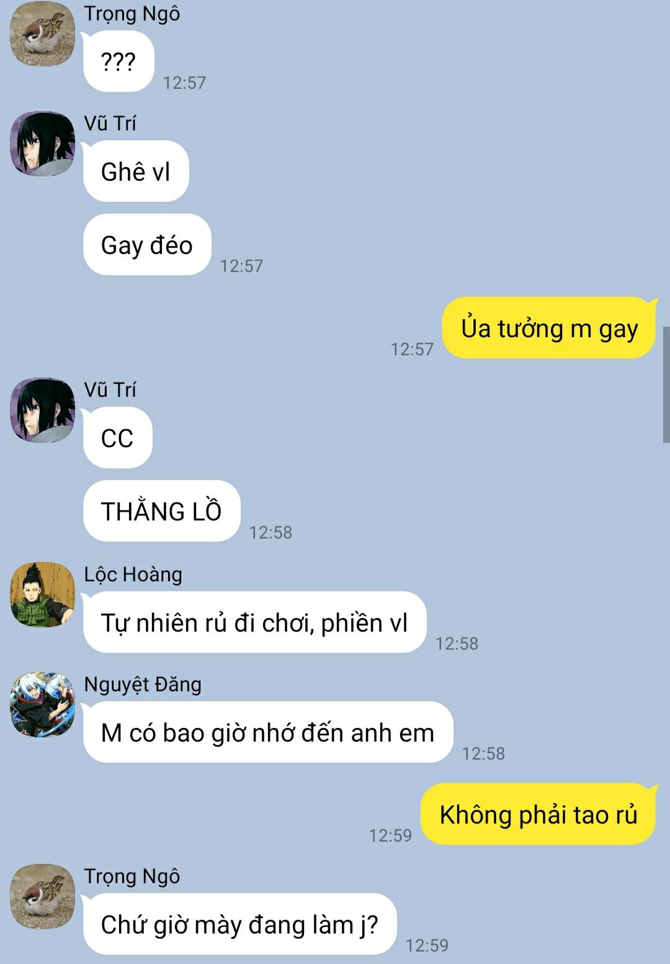Select the "CC" message bubble

click(x=117, y=438)
